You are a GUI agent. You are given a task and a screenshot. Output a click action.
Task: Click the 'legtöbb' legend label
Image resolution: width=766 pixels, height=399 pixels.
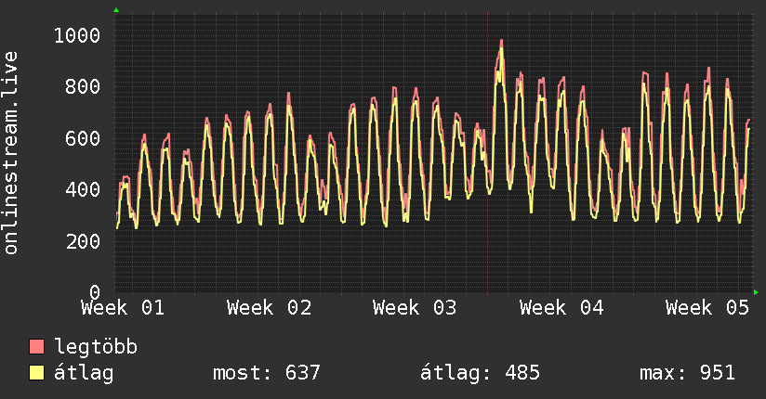[96, 347]
